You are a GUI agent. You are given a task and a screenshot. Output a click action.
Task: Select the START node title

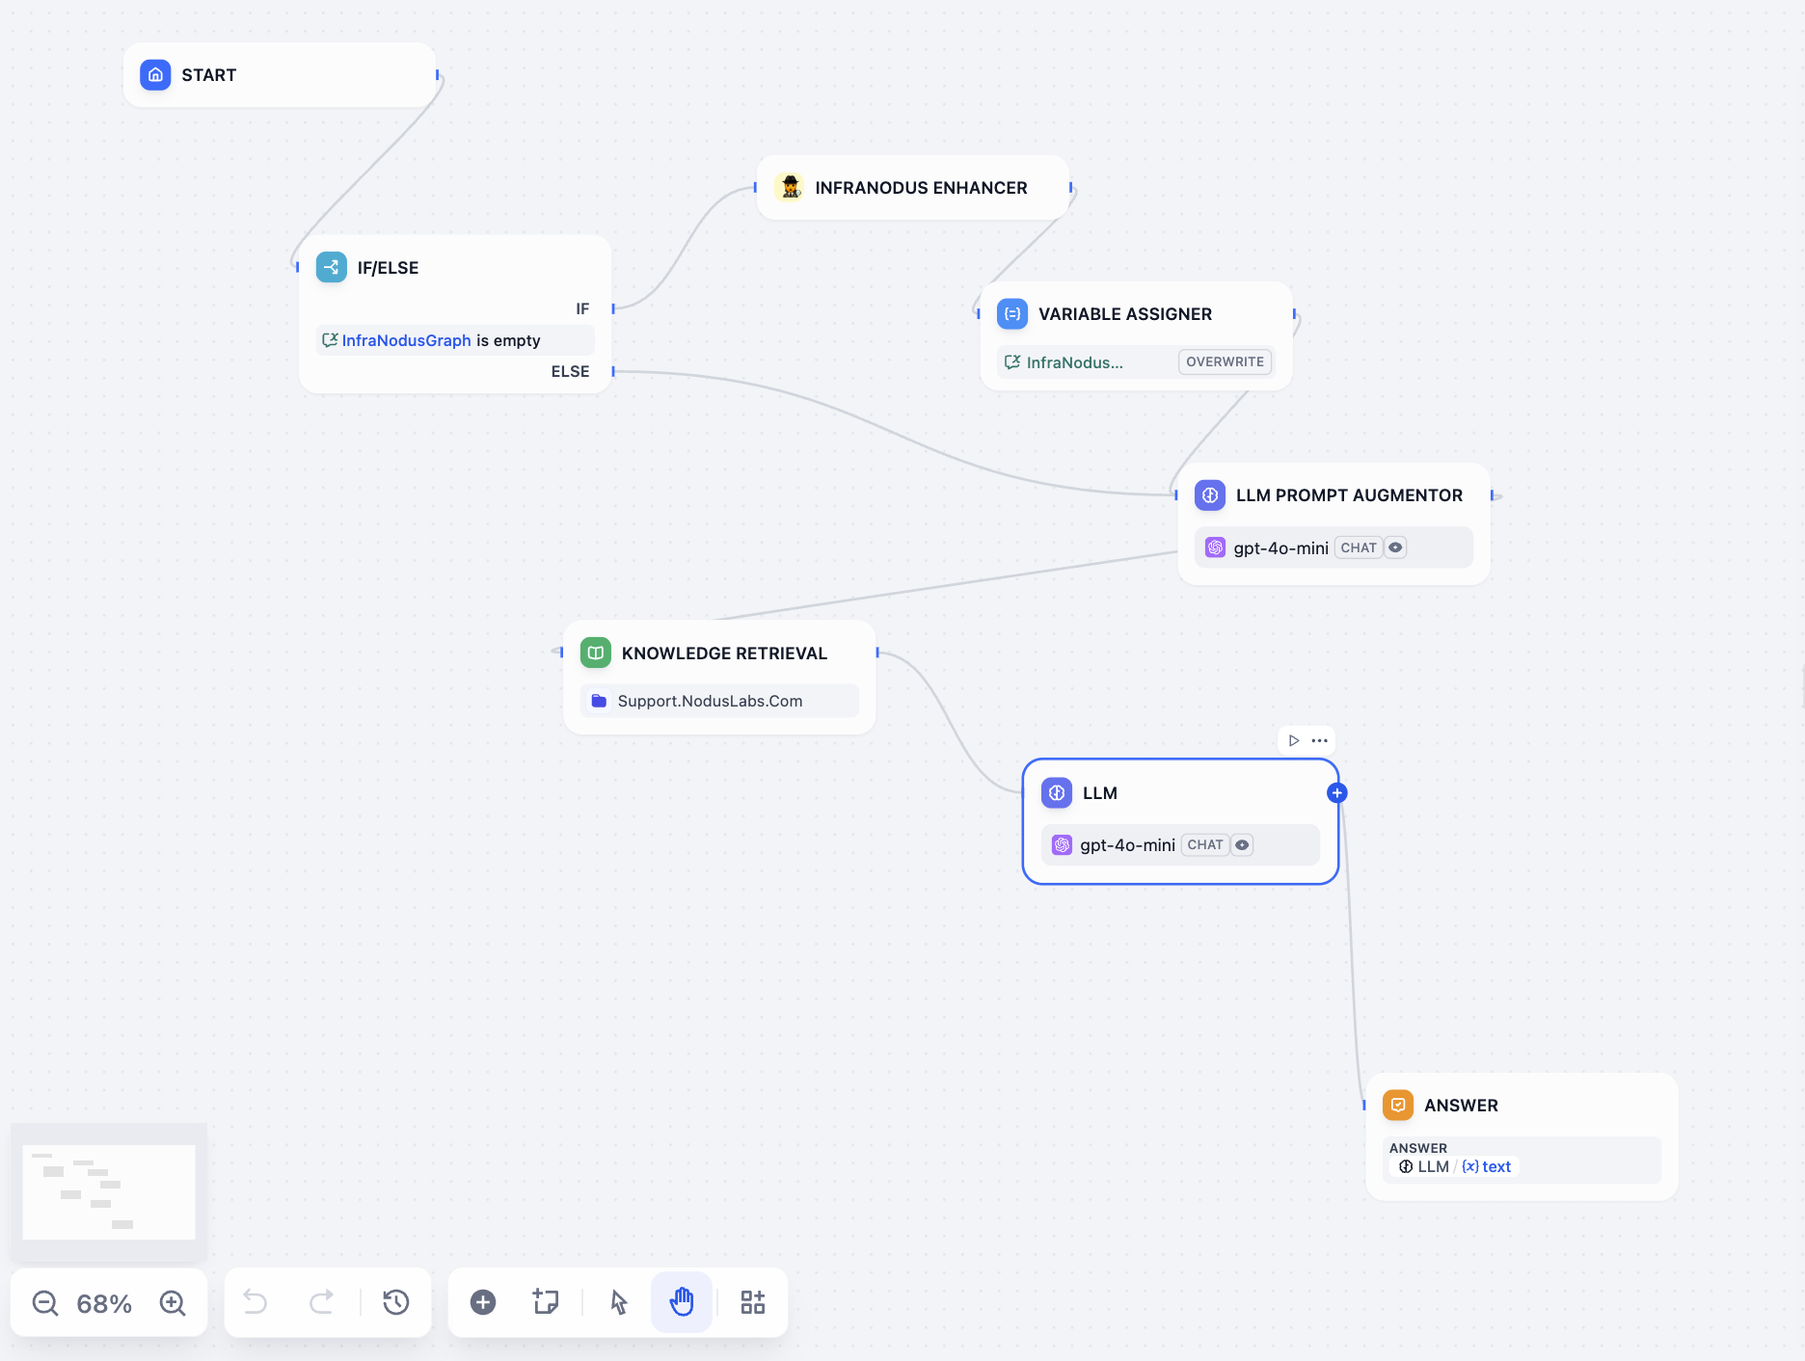(209, 75)
